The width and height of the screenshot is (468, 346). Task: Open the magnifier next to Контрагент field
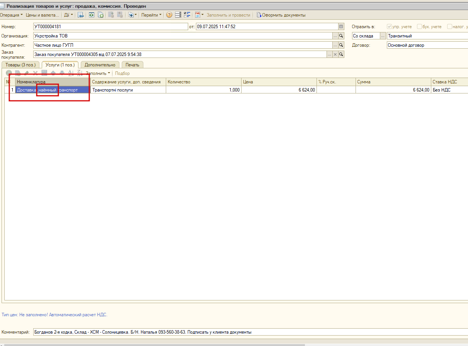(x=341, y=45)
